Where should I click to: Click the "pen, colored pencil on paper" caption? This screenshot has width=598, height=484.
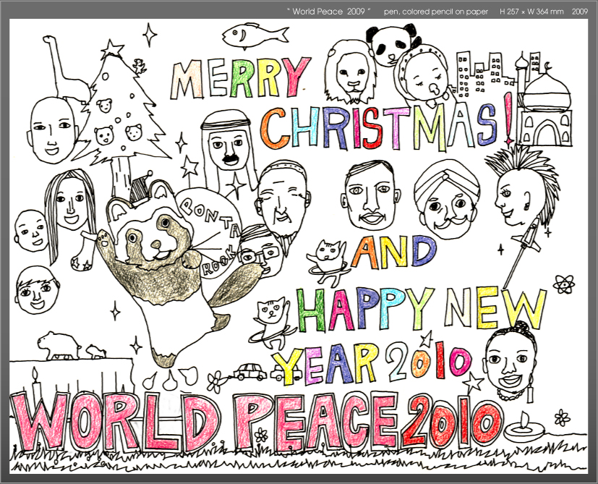point(436,12)
